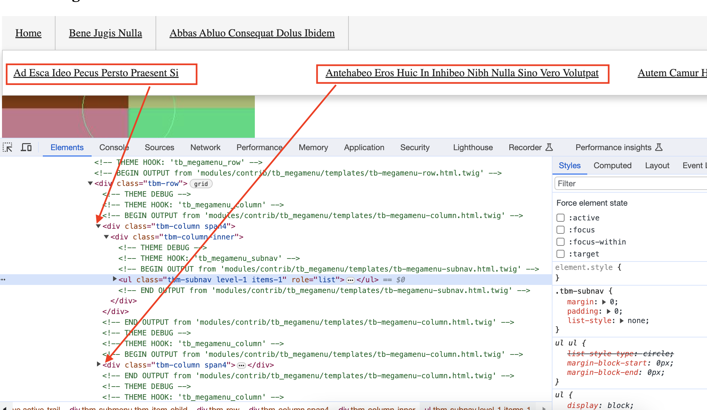The height and width of the screenshot is (410, 707).
Task: Switch to the Computed tab
Action: tap(612, 165)
